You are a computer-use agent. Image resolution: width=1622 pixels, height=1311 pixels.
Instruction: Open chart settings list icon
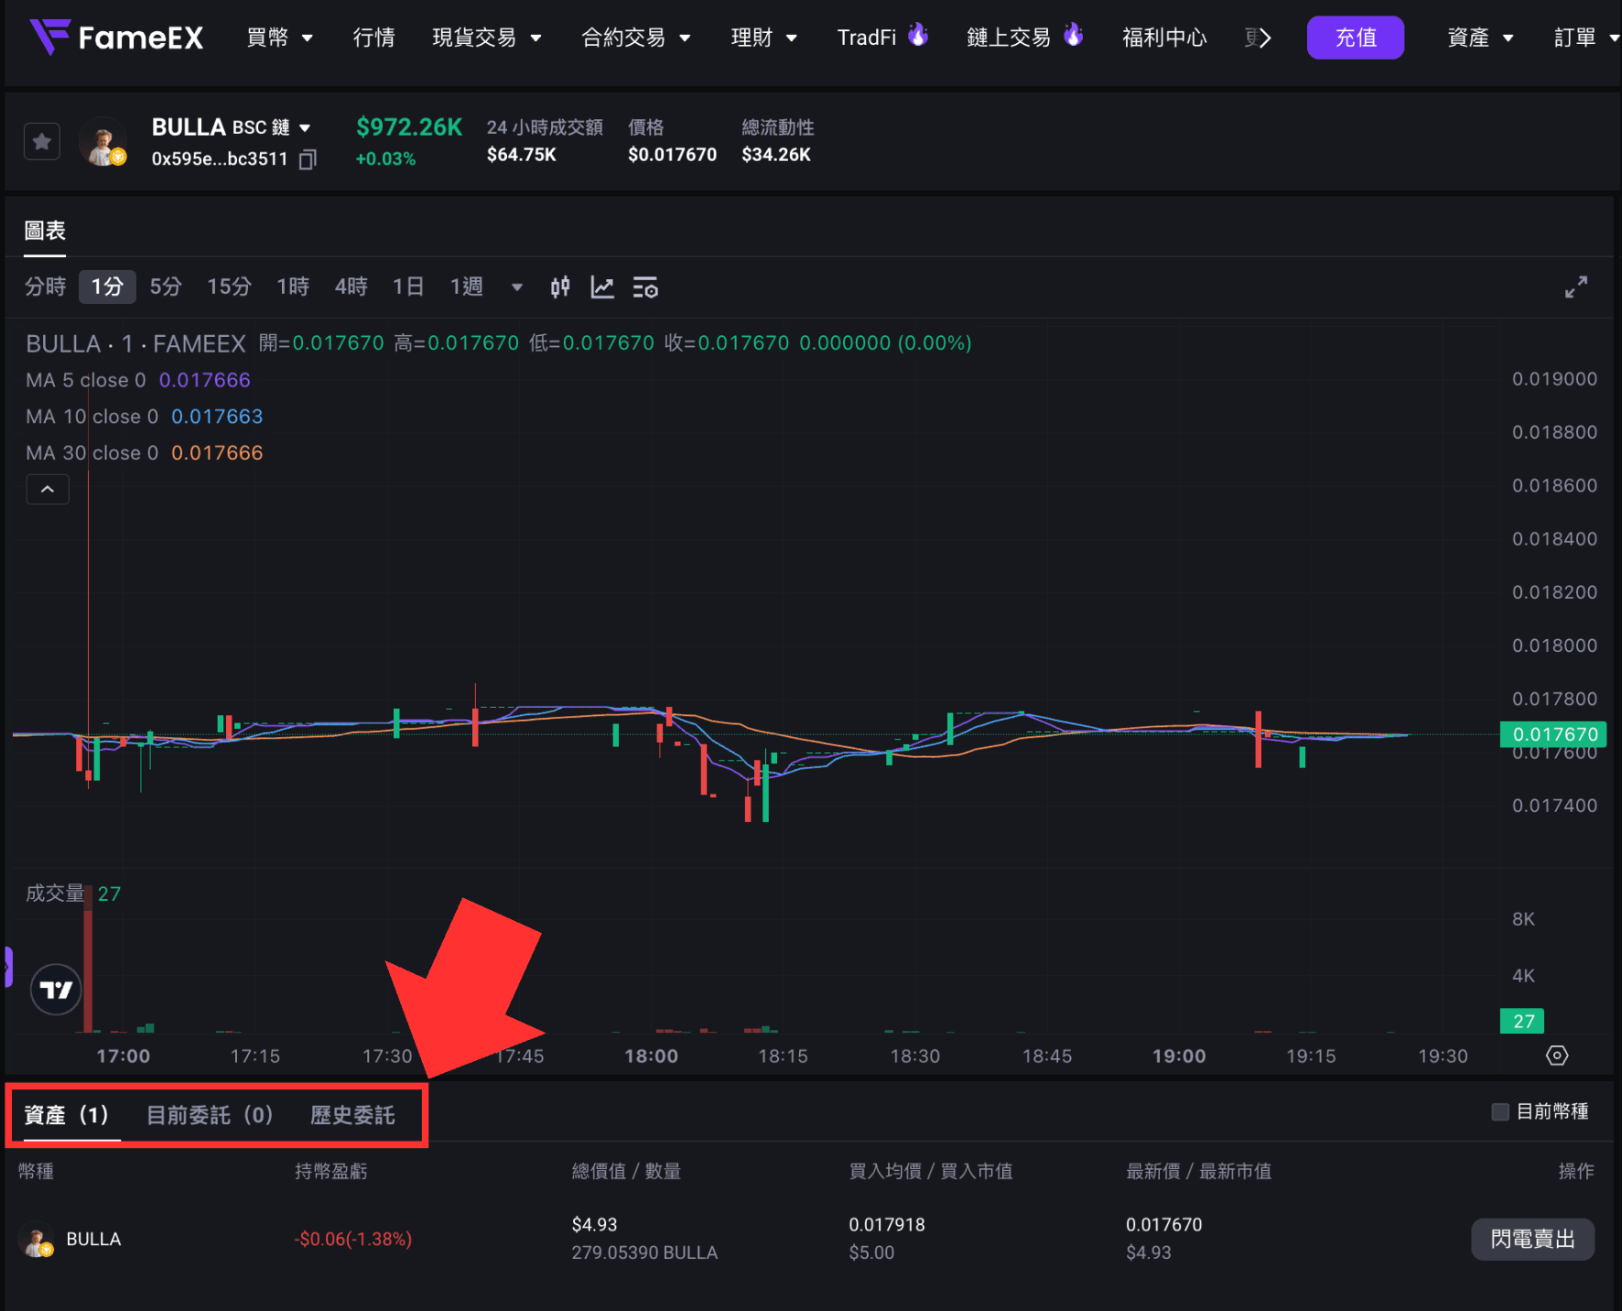click(645, 287)
